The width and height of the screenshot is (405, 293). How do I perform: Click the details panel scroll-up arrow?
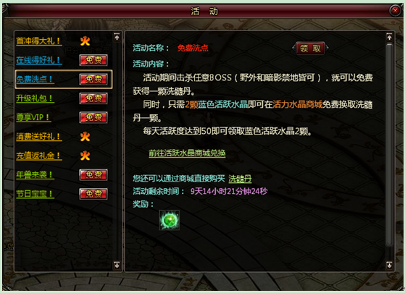pyautogui.click(x=389, y=38)
